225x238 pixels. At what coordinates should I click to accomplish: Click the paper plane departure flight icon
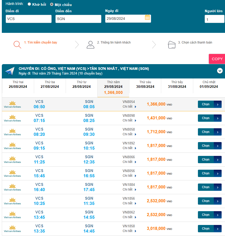point(10,71)
